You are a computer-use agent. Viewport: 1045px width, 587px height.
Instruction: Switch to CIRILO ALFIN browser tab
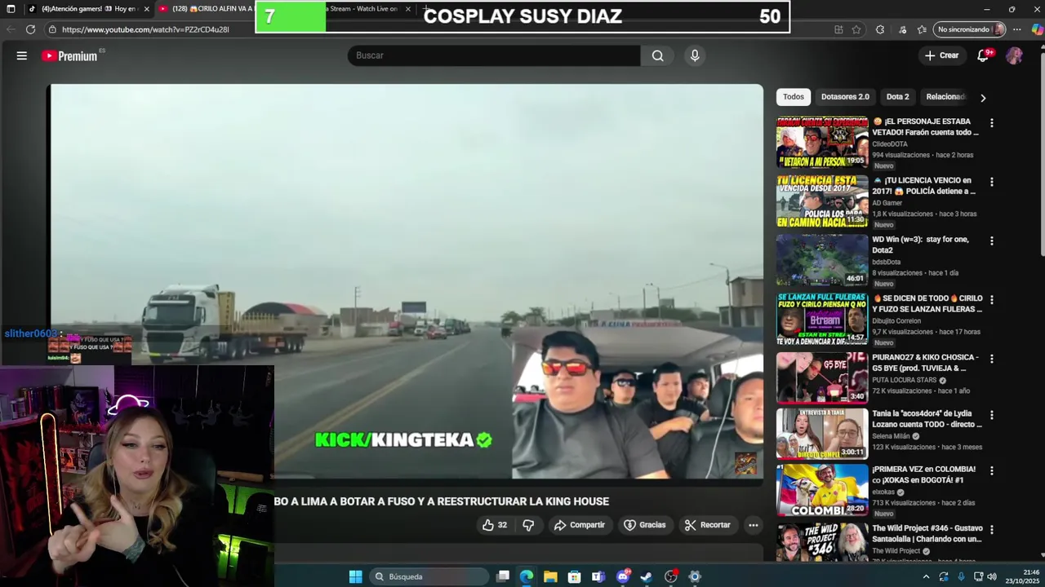point(208,9)
